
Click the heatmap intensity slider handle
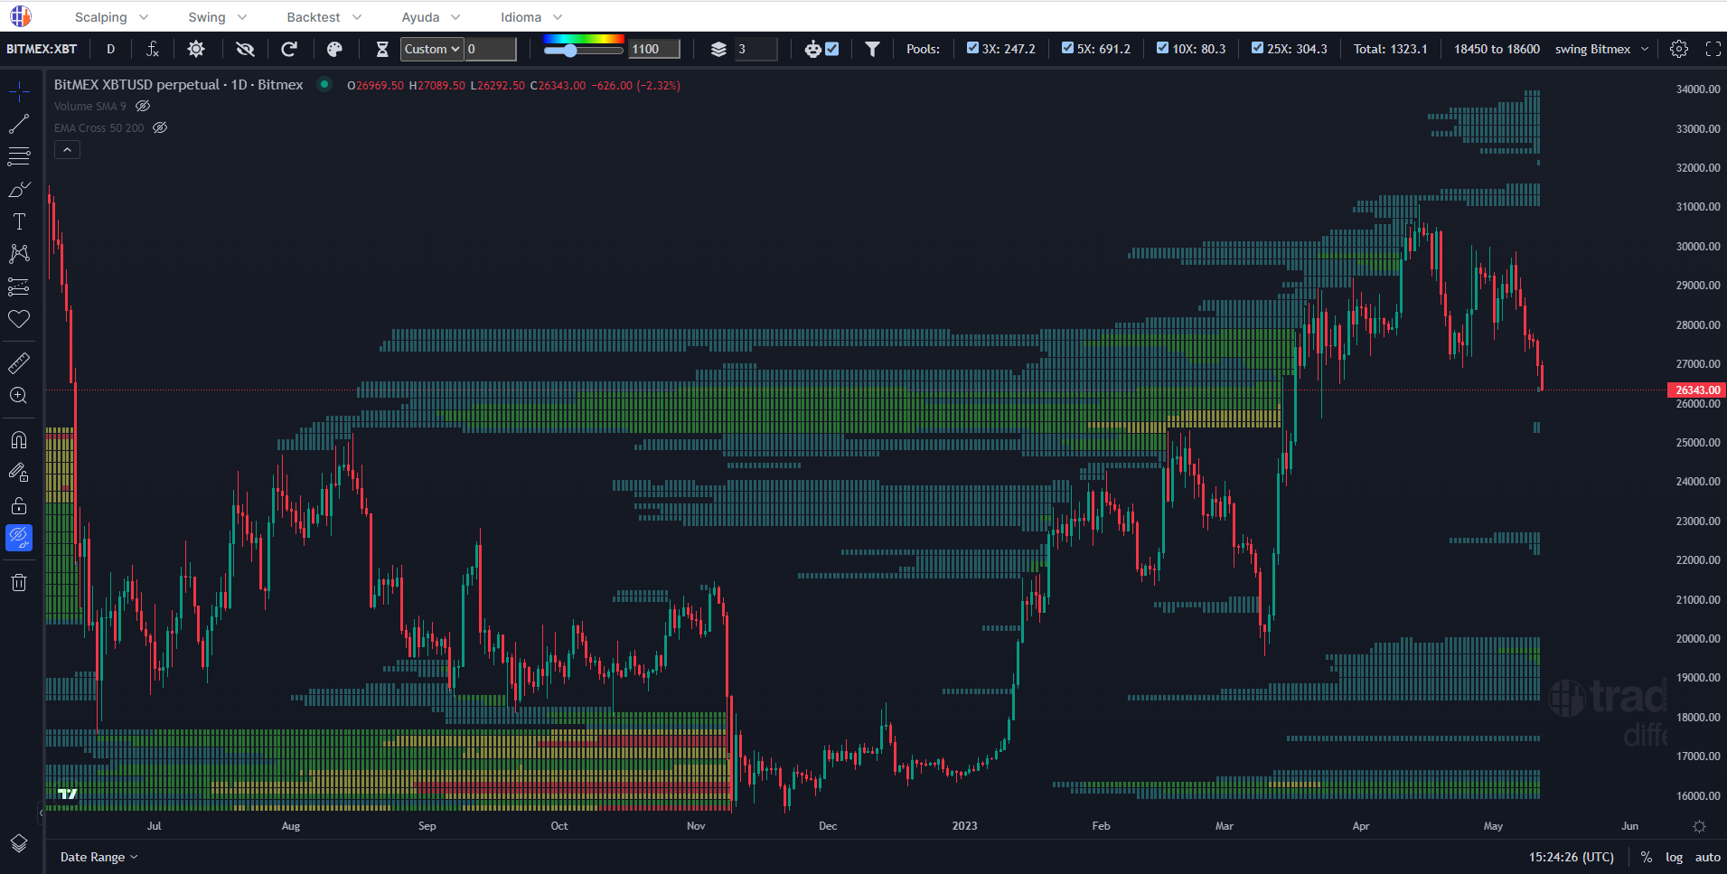point(570,51)
